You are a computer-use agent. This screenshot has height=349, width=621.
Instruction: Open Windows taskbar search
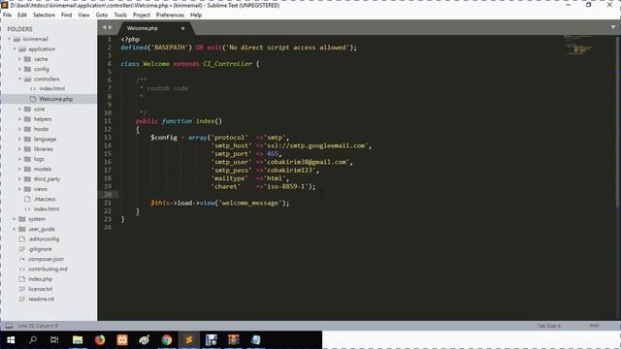33,340
